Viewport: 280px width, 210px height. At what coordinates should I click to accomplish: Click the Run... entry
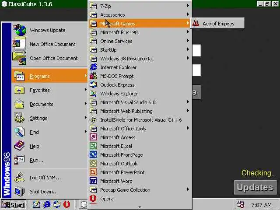(x=49, y=160)
